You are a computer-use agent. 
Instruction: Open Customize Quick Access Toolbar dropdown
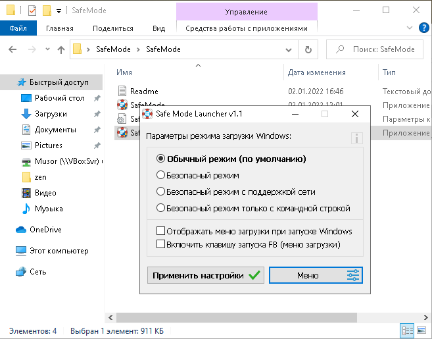point(59,11)
